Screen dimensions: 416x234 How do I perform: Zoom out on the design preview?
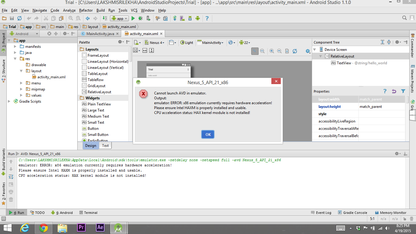tap(279, 51)
